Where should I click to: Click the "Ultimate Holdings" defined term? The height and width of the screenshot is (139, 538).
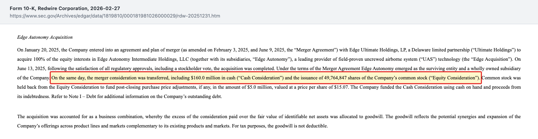tap(494, 50)
